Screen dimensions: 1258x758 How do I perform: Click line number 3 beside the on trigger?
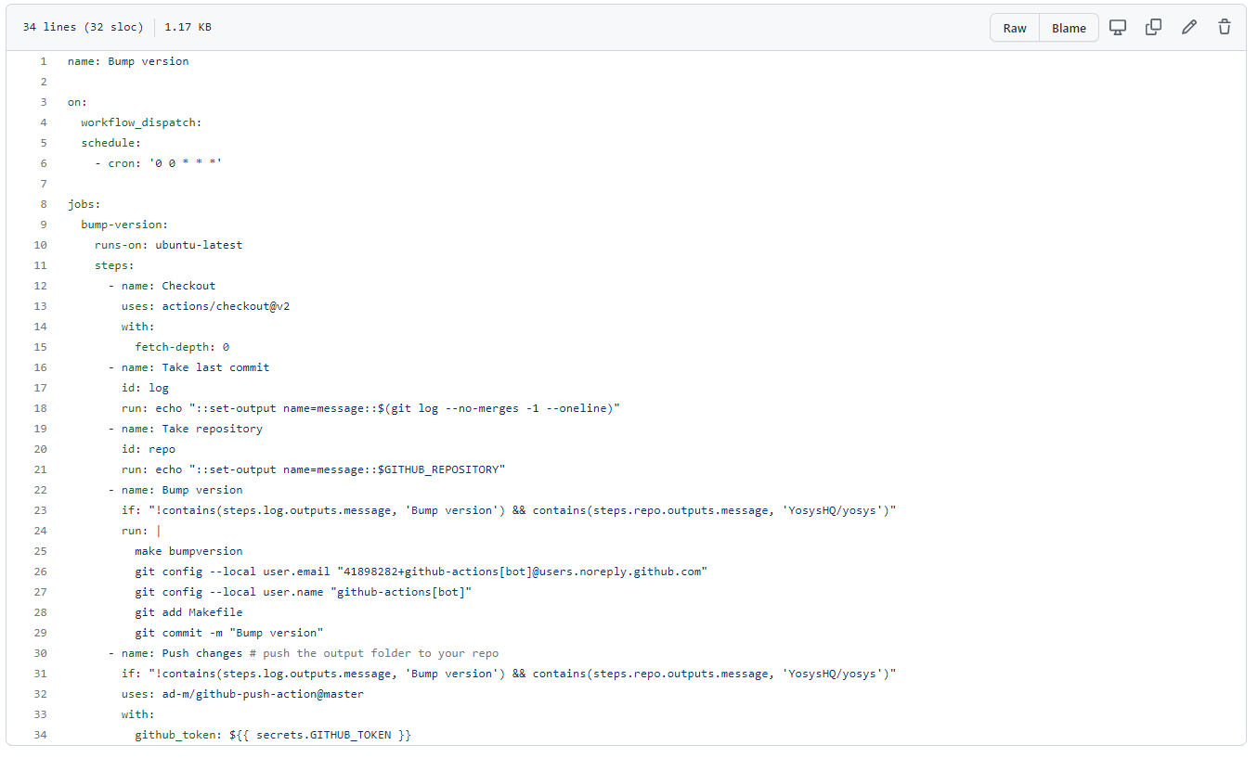[43, 101]
